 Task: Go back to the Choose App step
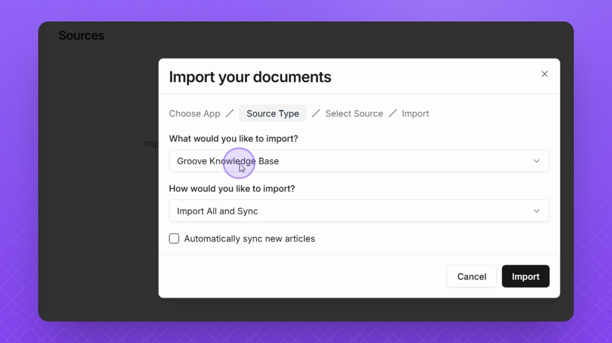click(x=194, y=114)
